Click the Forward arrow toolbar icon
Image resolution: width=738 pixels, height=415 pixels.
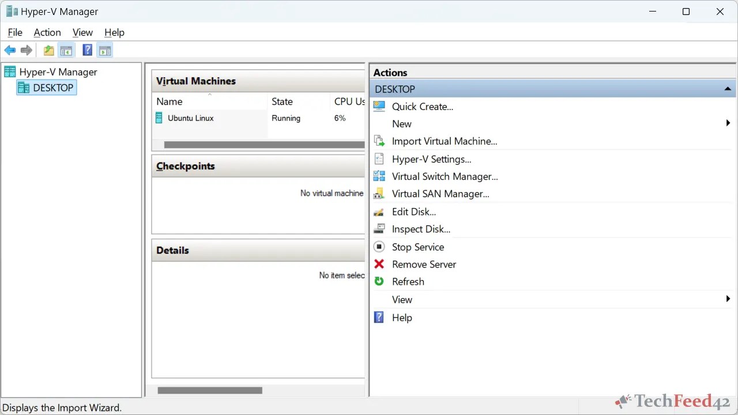[26, 51]
